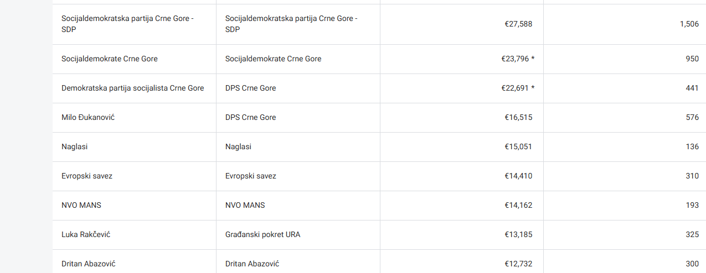
Task: Click Demokratska partija socijalista Crne Gore
Action: tap(133, 88)
